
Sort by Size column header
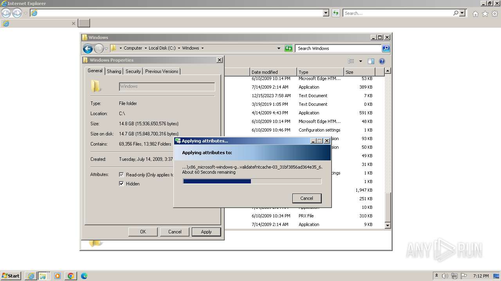(359, 72)
